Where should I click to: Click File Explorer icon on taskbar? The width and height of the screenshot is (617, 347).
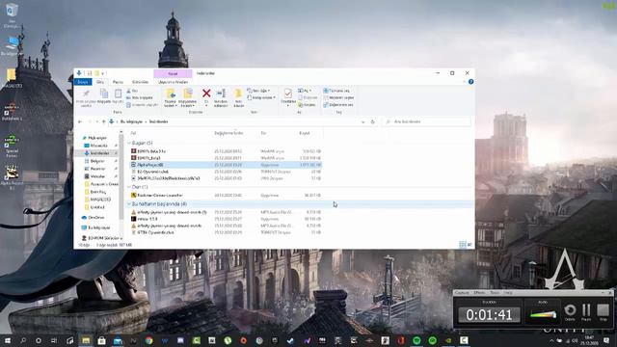[86, 340]
